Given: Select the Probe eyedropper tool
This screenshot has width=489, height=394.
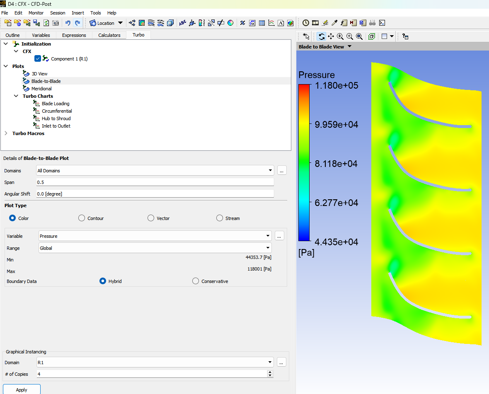Looking at the screenshot, I should pyautogui.click(x=334, y=23).
